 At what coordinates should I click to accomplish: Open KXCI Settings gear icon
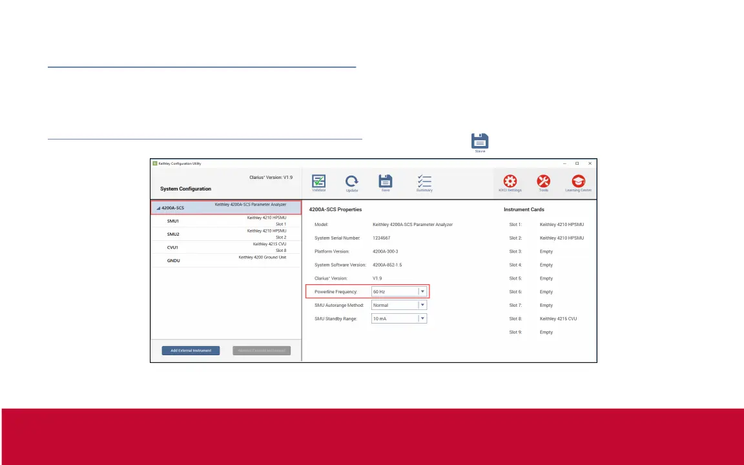[510, 183]
